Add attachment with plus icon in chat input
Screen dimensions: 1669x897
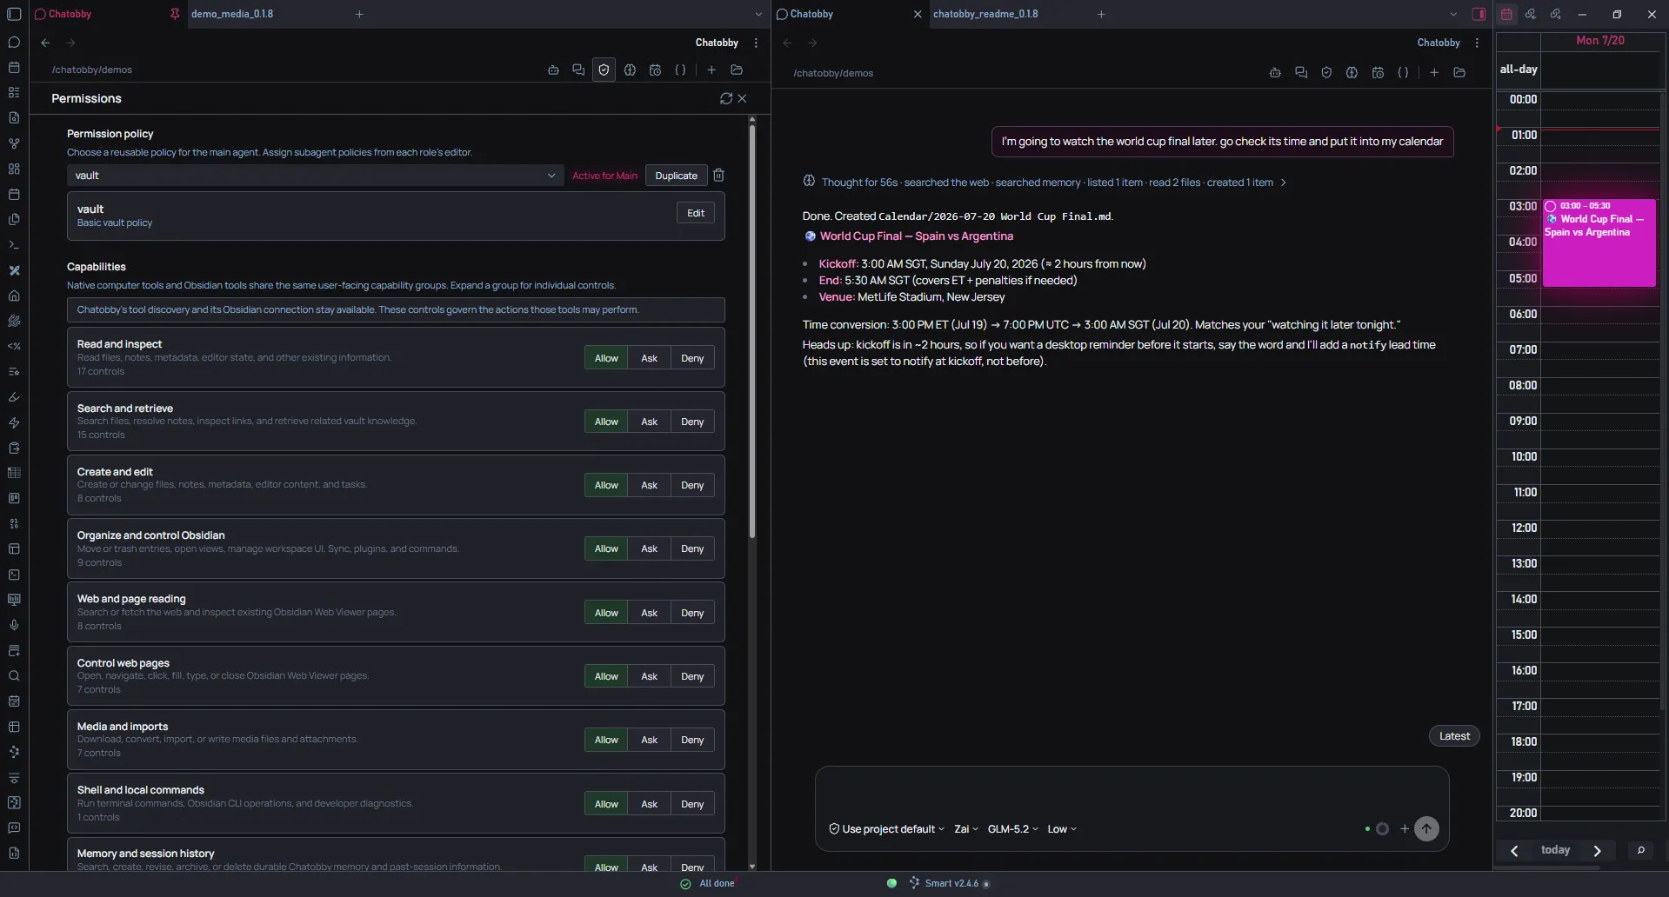[1405, 829]
